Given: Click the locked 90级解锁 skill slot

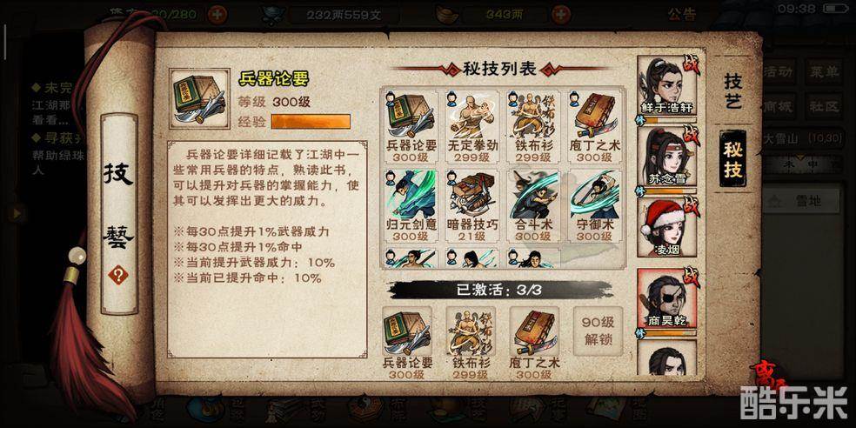Looking at the screenshot, I should tap(598, 331).
